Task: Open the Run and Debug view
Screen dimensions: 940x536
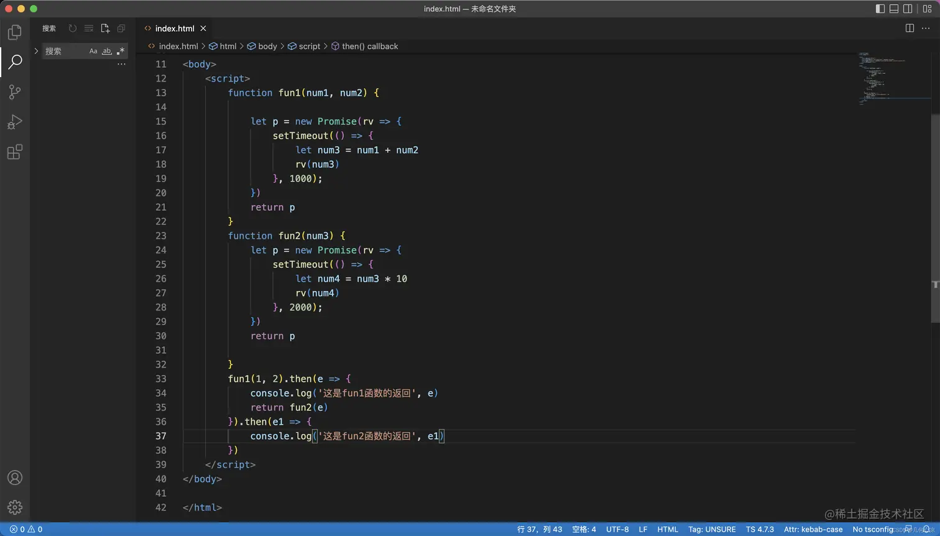Action: point(15,122)
